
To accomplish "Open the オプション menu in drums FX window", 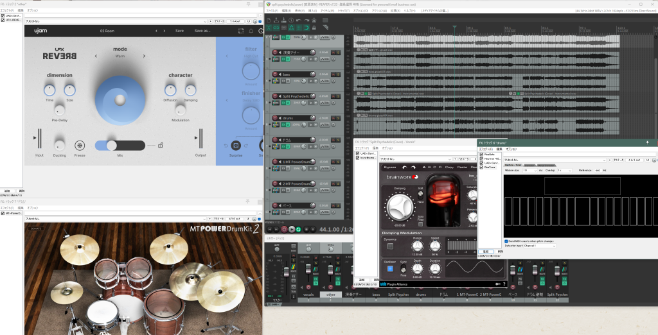I will (x=511, y=148).
